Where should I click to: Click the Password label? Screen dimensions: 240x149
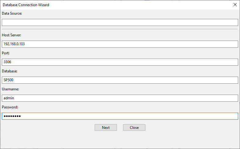[x=10, y=107]
